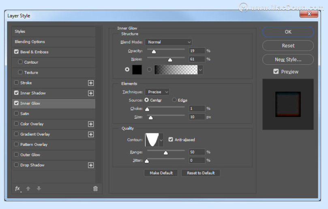
Task: Add another Stroke effect with plus icon
Action: (x=91, y=83)
